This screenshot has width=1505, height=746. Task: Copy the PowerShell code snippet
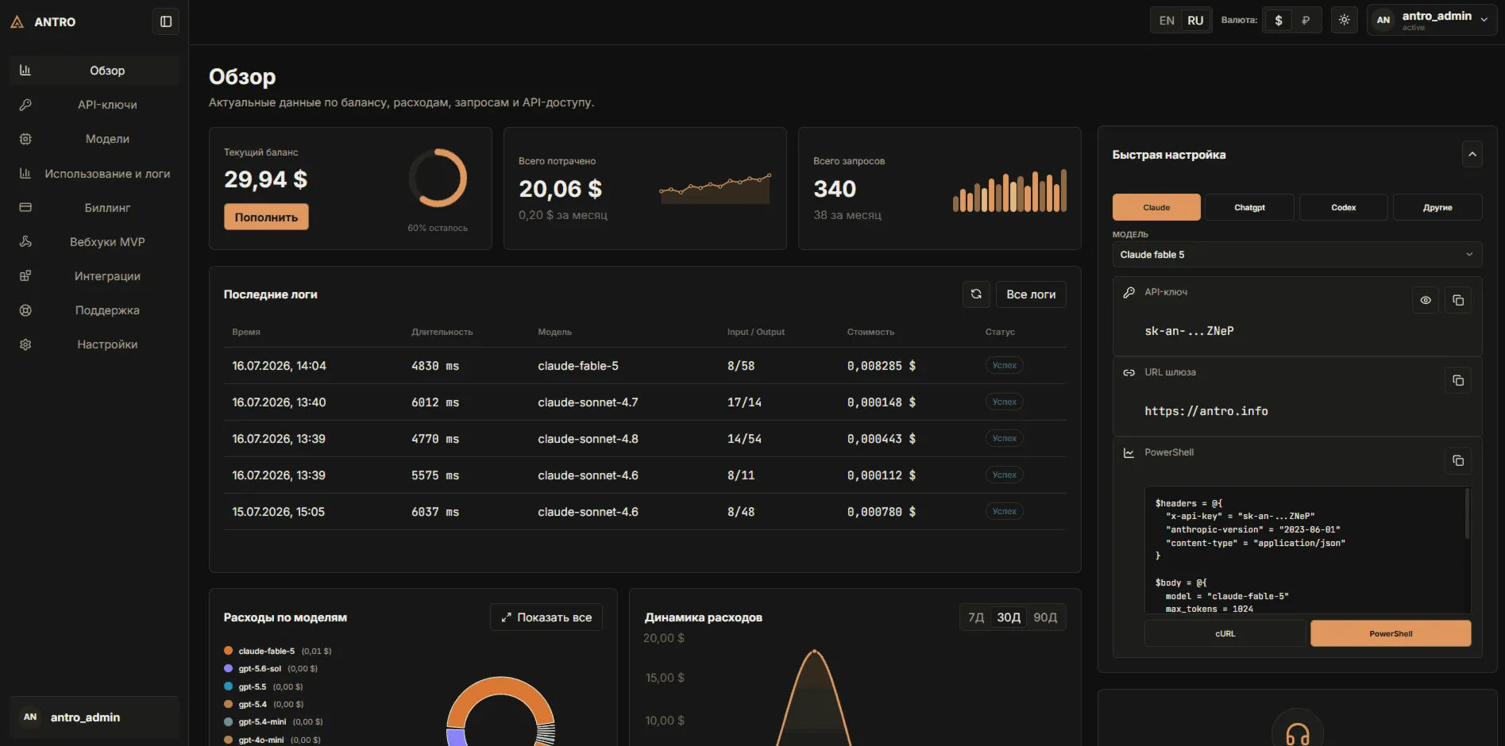coord(1458,460)
